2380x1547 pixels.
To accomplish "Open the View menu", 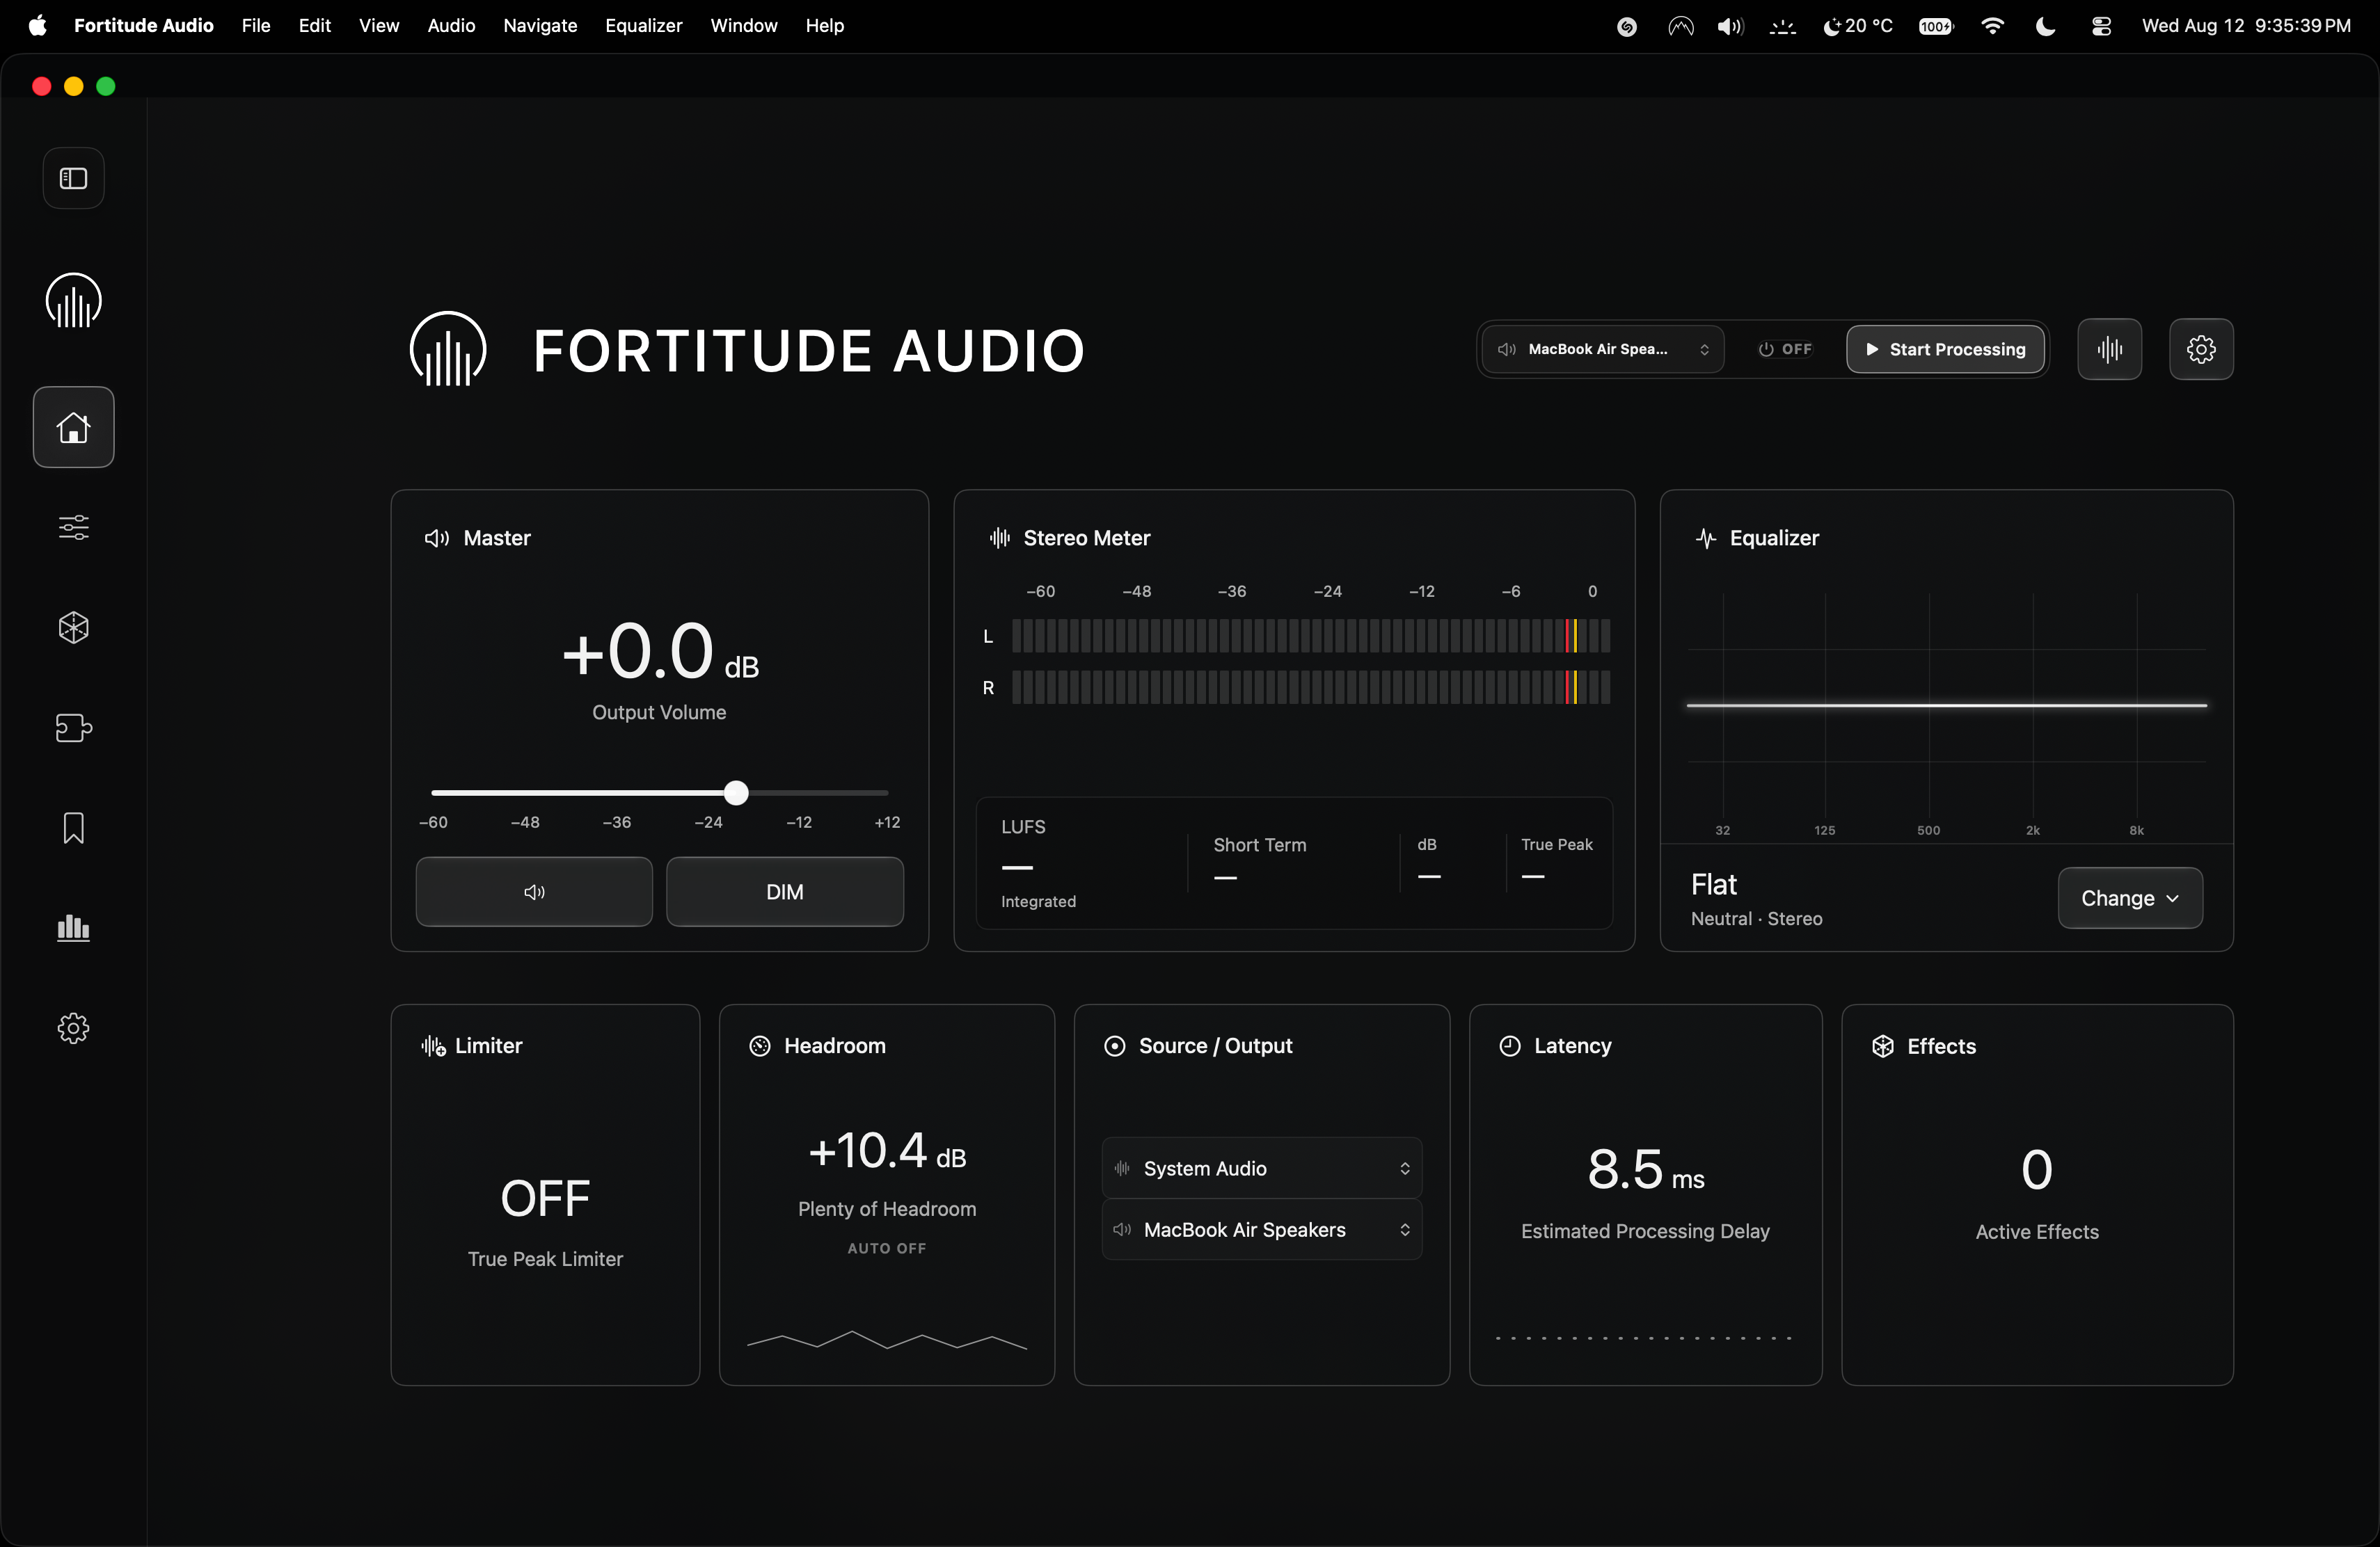I will [379, 26].
